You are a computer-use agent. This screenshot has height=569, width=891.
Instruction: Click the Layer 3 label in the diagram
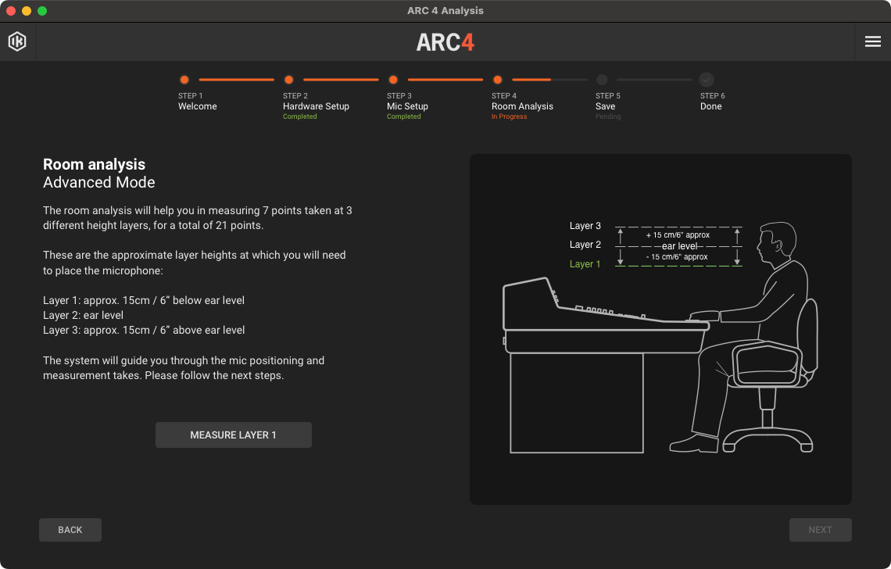(x=585, y=226)
